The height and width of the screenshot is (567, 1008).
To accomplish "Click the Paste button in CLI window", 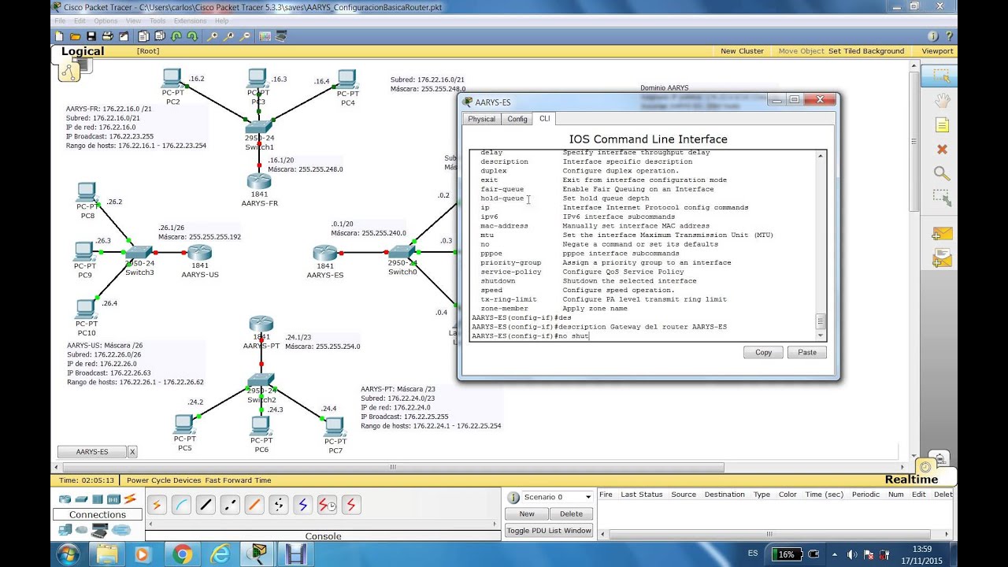I will tap(807, 352).
